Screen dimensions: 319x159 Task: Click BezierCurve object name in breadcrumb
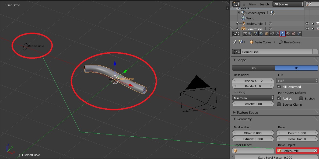[x=262, y=42]
